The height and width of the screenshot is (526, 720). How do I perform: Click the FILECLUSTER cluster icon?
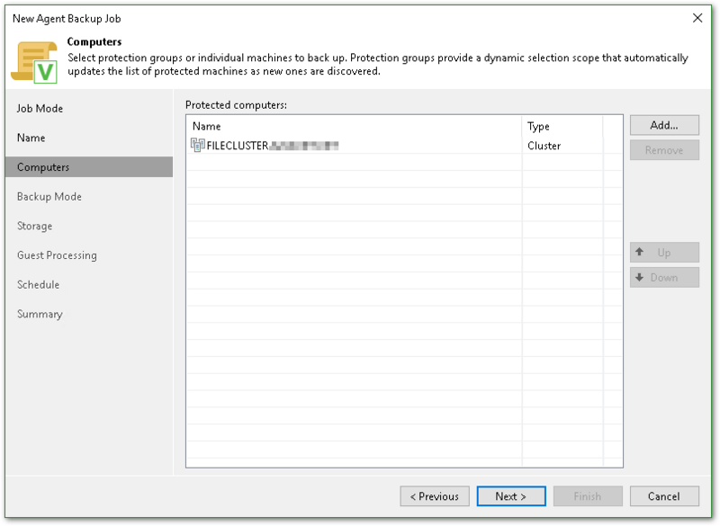(x=198, y=146)
